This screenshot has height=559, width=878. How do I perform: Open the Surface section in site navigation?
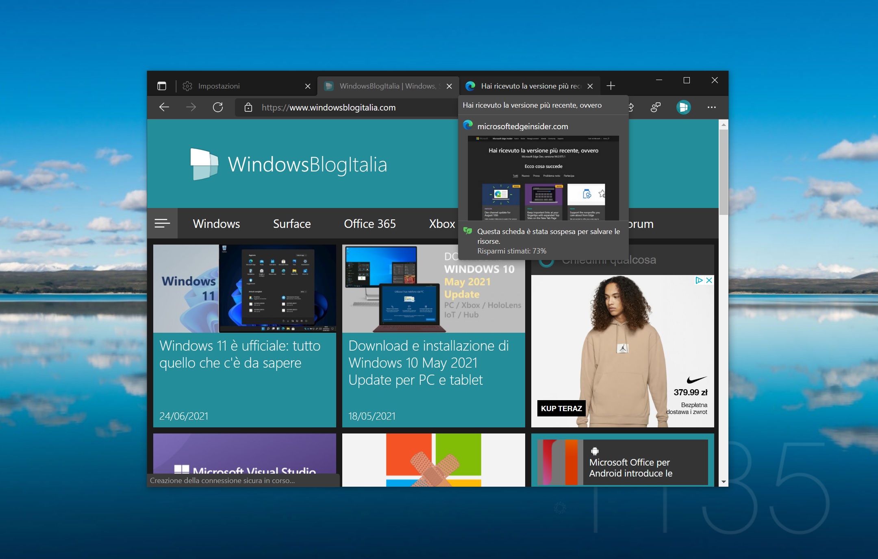coord(292,224)
